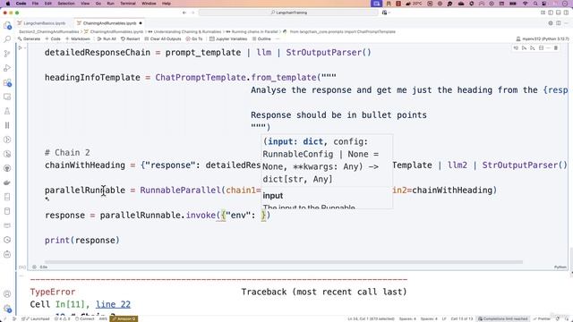The image size is (573, 322).
Task: Open the Selection menu
Action: (x=66, y=4)
